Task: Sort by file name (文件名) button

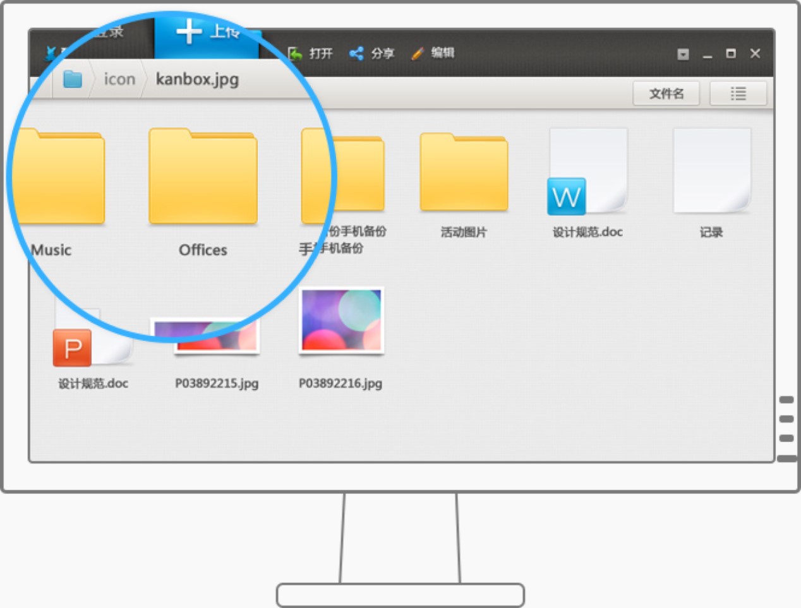Action: (x=666, y=93)
